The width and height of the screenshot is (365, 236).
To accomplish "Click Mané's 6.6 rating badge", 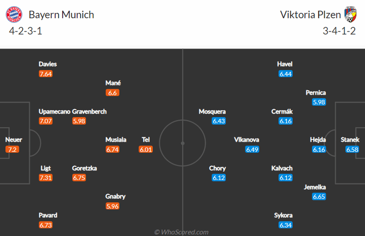I will coord(112,93).
